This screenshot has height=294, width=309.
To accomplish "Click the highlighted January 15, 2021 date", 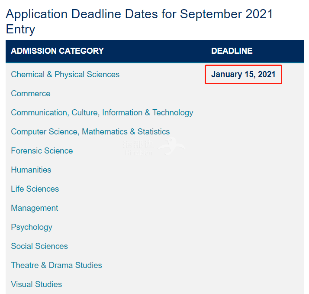I will coord(243,75).
